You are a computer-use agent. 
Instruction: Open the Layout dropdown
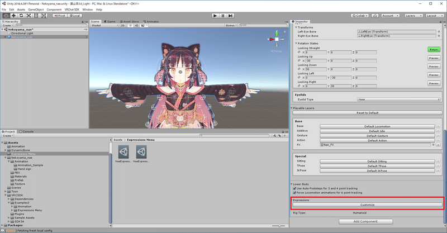point(435,16)
